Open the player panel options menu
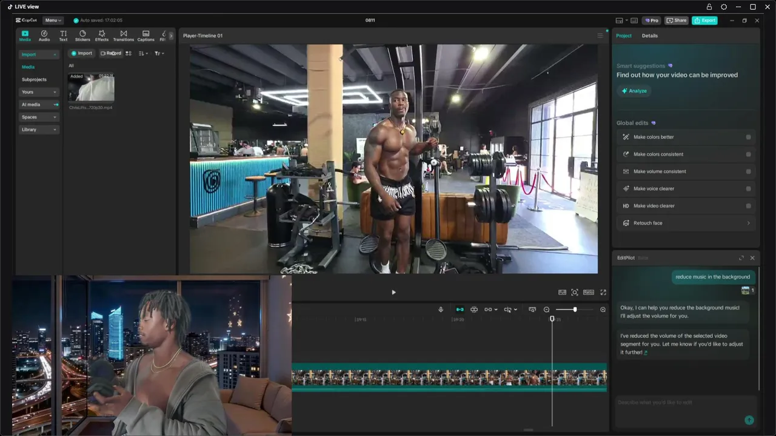This screenshot has height=436, width=776. (x=600, y=36)
